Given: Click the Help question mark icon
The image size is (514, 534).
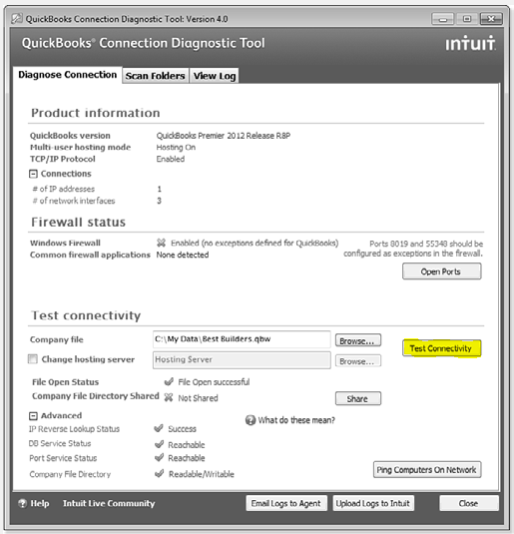Looking at the screenshot, I should [23, 503].
